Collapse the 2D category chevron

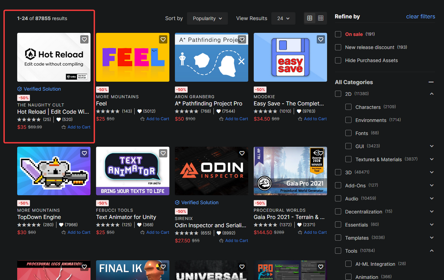tap(432, 94)
